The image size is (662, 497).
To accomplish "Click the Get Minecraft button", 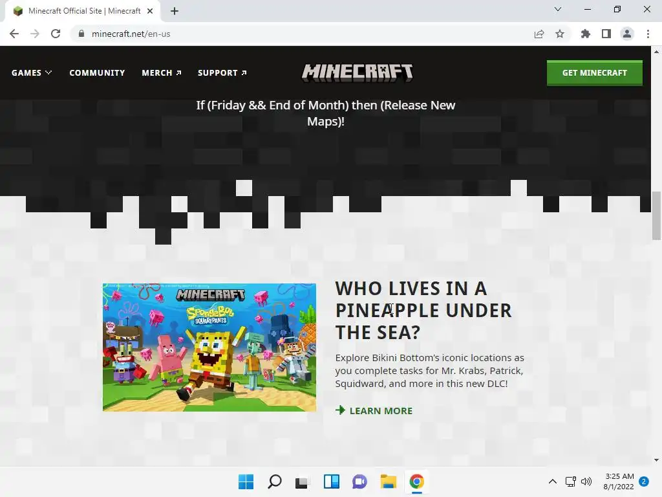I will click(x=595, y=72).
